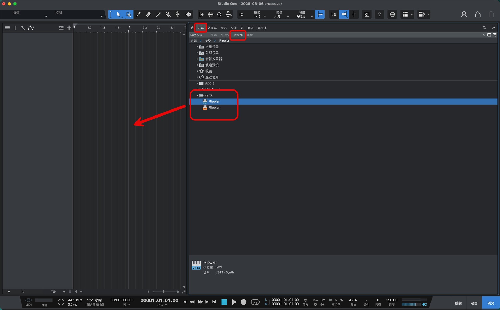The width and height of the screenshot is (500, 310).
Task: Switch to the 循环 browser tab
Action: pyautogui.click(x=223, y=28)
